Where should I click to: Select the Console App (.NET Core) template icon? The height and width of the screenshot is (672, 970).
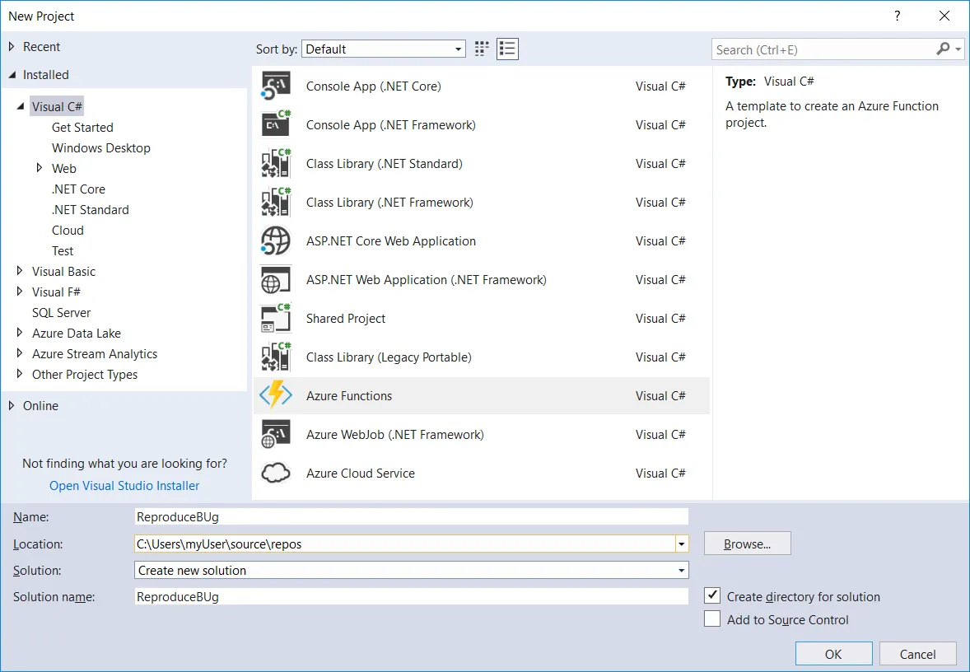[276, 86]
